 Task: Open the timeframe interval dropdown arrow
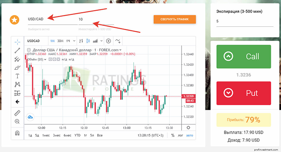74,41
